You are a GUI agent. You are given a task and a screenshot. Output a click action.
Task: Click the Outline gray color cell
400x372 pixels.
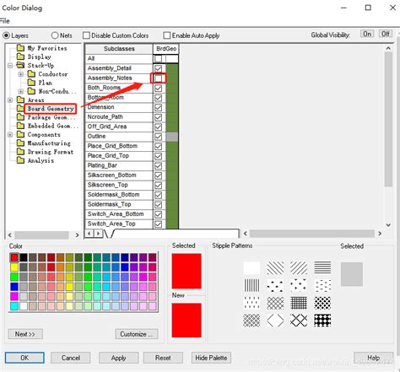[x=172, y=137]
